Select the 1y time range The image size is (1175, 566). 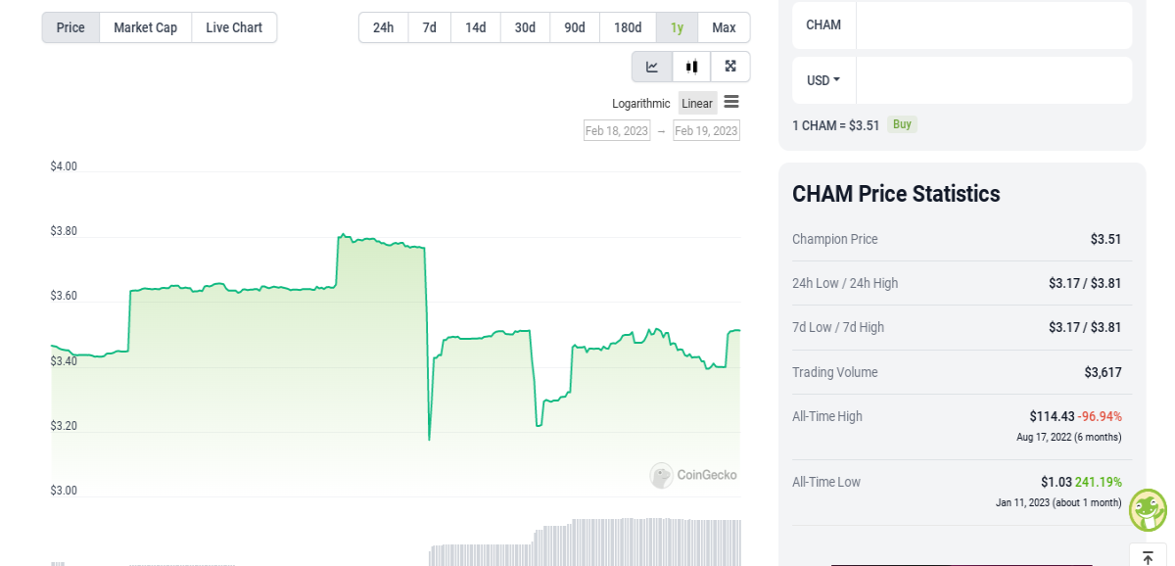coord(677,27)
